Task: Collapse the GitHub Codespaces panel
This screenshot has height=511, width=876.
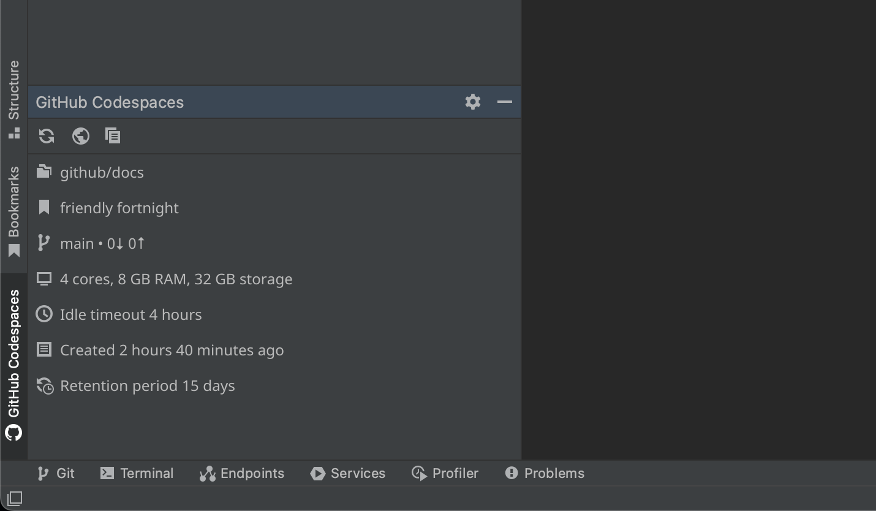Action: coord(504,102)
